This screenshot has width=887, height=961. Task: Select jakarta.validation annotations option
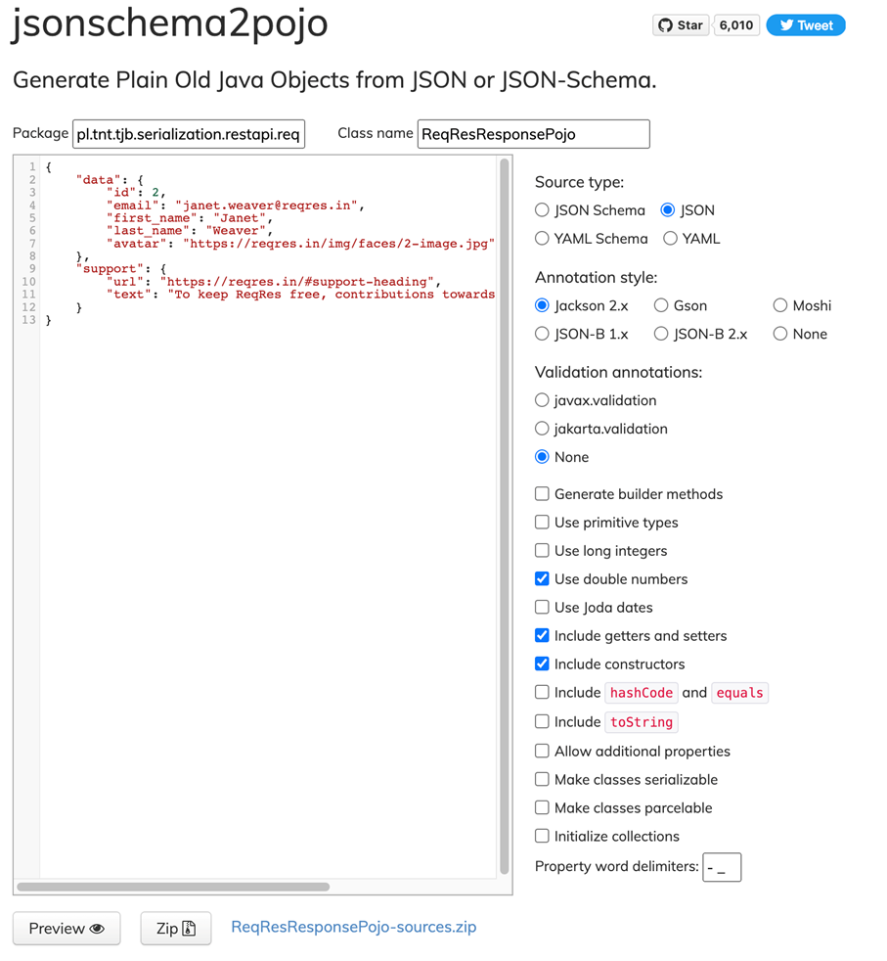543,429
